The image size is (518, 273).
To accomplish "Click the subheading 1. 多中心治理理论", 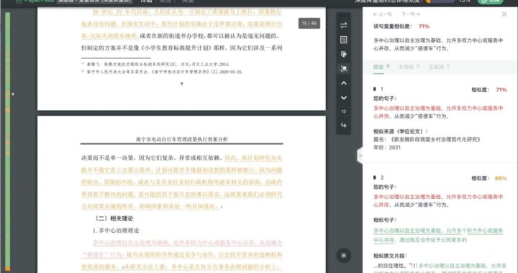I will click(x=116, y=231).
